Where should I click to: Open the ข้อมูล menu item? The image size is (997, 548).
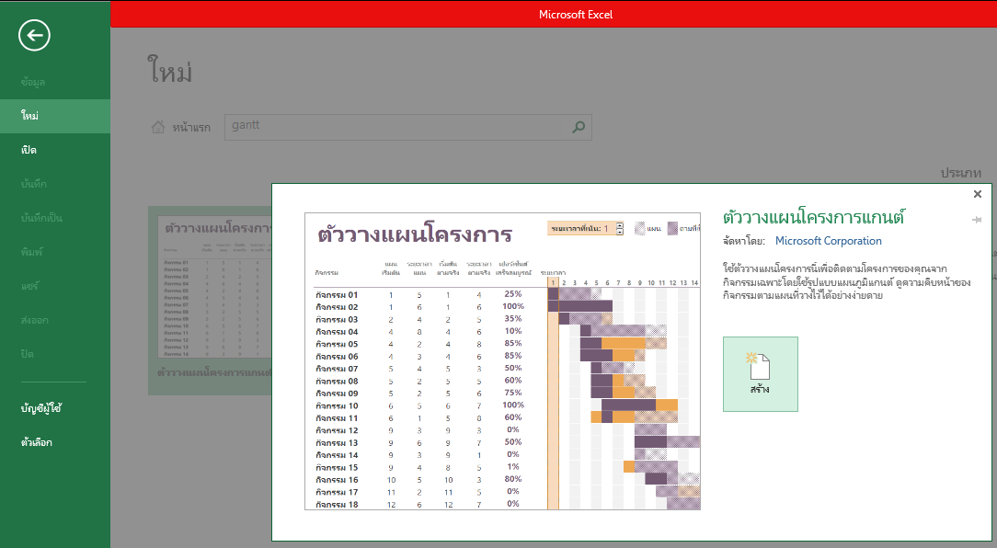click(54, 82)
